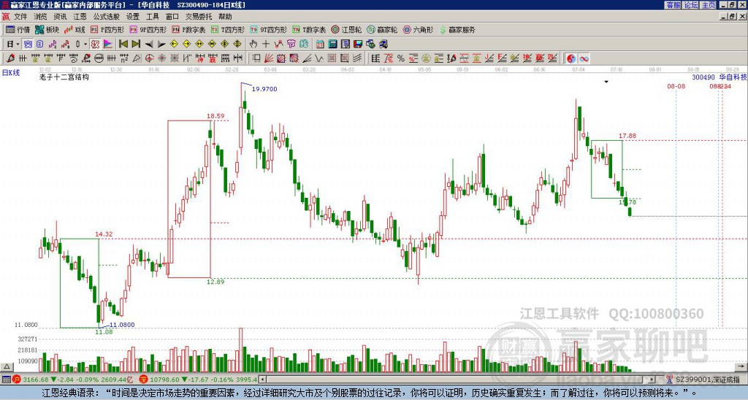
Task: Click the black left arrow icon
Action: 149,45
